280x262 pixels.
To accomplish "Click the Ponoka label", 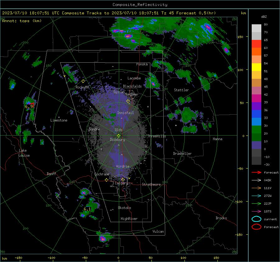I will pos(142,64).
